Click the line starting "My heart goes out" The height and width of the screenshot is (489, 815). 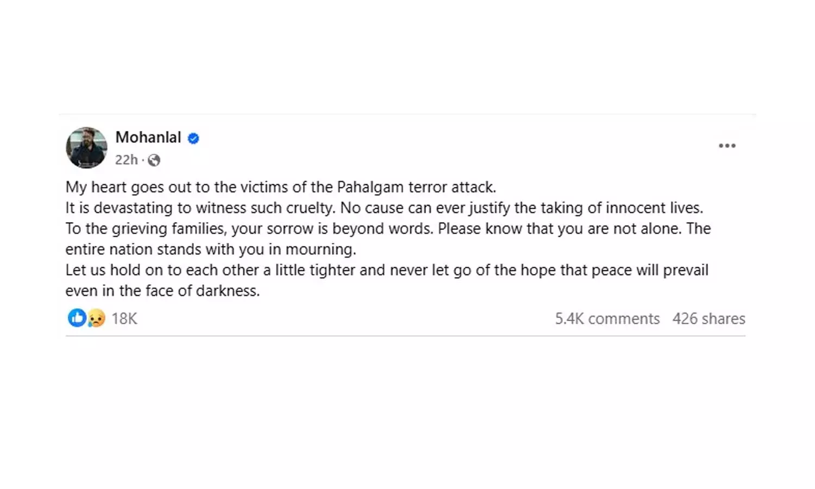pos(280,187)
